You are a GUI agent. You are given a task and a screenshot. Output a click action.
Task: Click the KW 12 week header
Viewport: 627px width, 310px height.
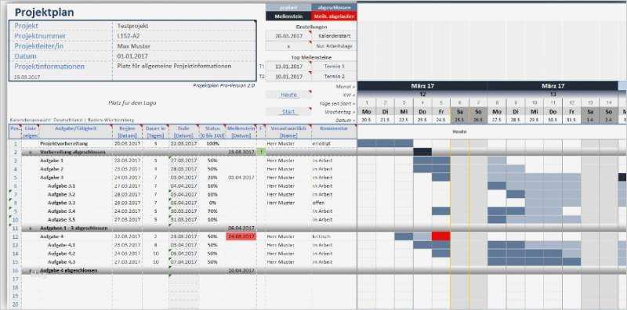pyautogui.click(x=422, y=95)
